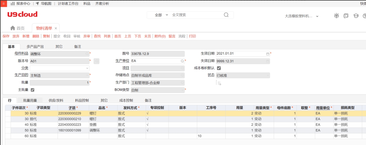The width and height of the screenshot is (366, 145).
Task: Open lookup for 生产部门 field
Action: [182, 83]
